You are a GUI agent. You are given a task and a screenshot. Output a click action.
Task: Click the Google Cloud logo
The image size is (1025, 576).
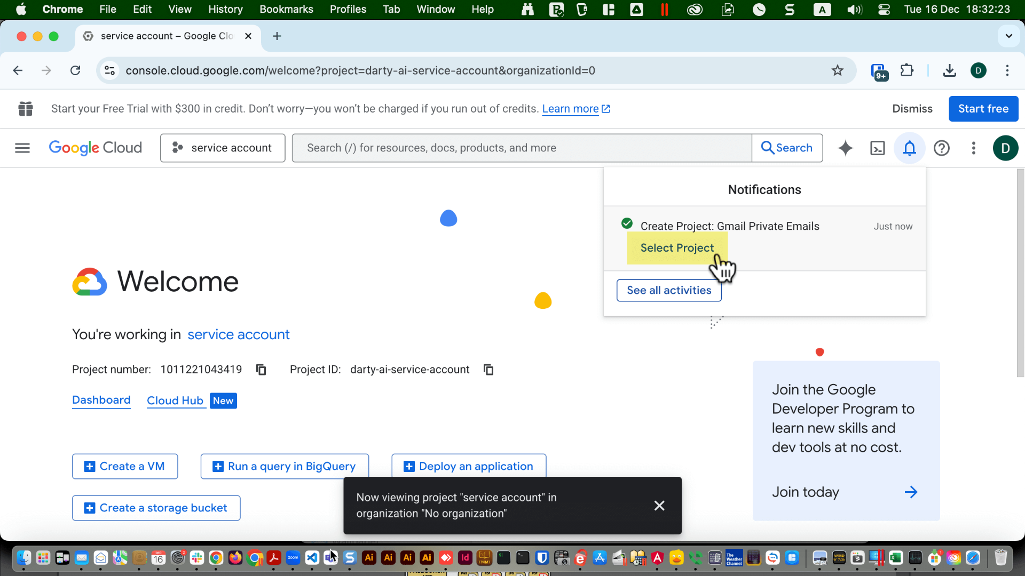pyautogui.click(x=95, y=148)
